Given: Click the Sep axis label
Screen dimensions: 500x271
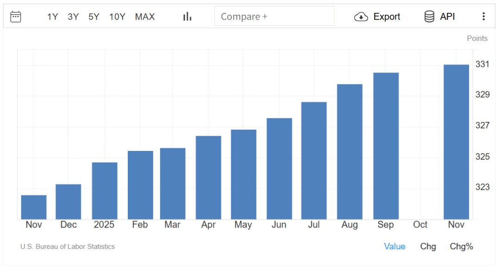Looking at the screenshot, I should [x=386, y=224].
